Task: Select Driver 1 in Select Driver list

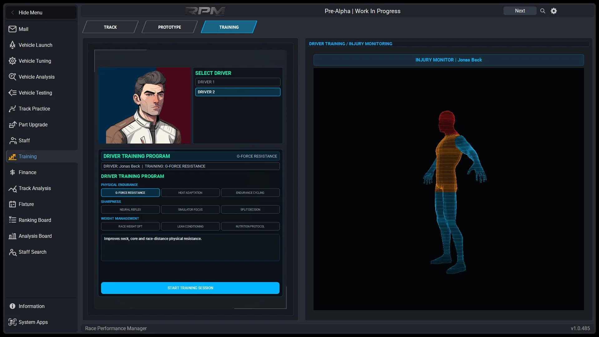Action: [238, 82]
